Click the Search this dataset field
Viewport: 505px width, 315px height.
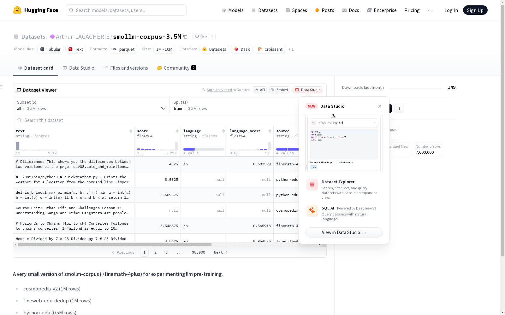pyautogui.click(x=156, y=120)
